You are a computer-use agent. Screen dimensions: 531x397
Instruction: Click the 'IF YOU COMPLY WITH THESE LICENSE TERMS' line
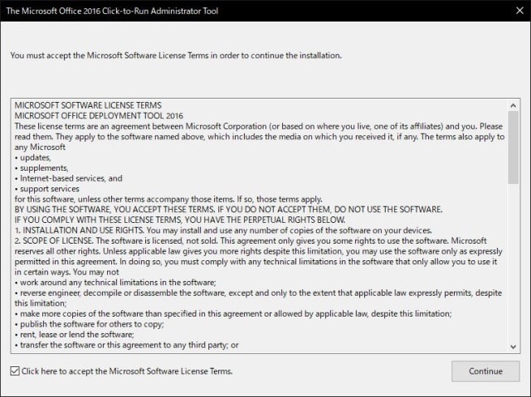(x=180, y=220)
